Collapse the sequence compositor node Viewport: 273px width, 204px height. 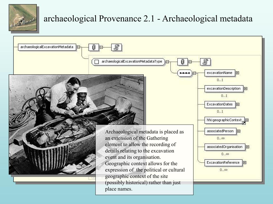(x=194, y=73)
